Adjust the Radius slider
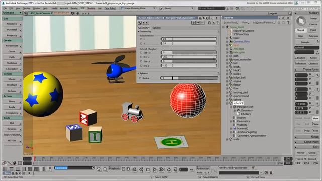Image resolution: width=322 pixels, height=181 pixels. [x=189, y=78]
